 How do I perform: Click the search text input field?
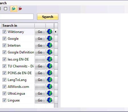16,17
